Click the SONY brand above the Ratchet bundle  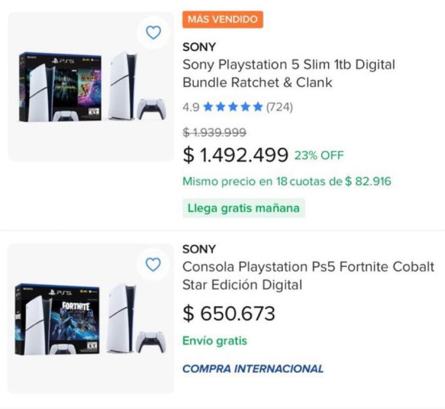coord(199,47)
